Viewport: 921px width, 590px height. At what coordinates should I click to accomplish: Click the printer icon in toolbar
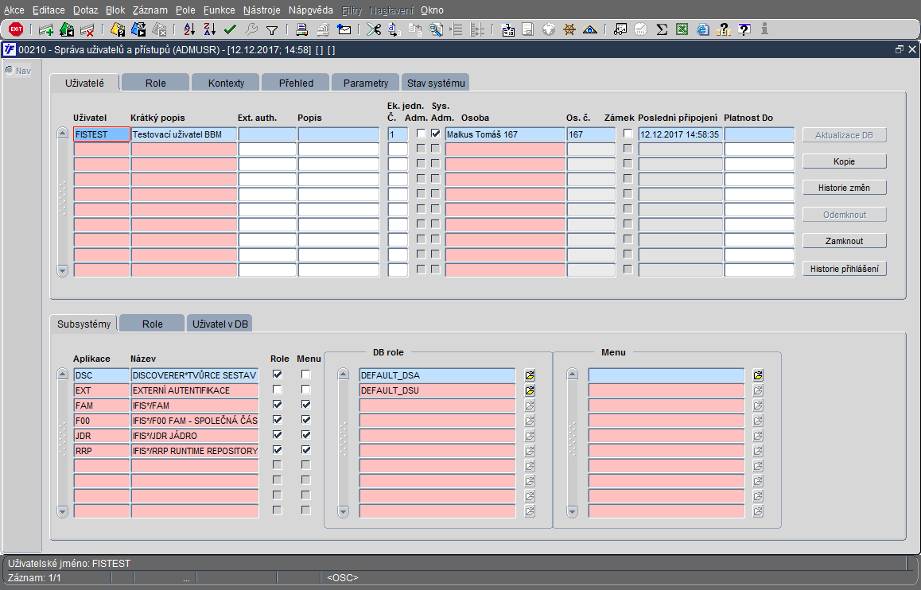302,29
